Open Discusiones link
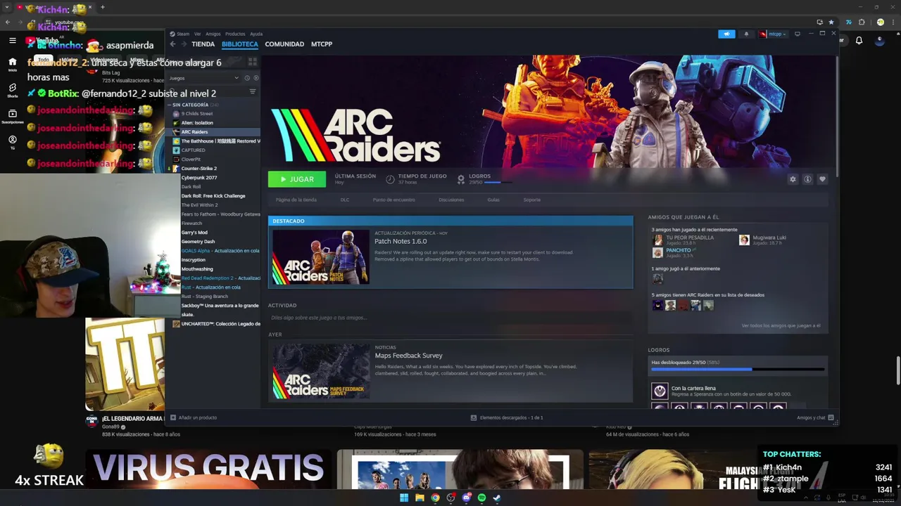The width and height of the screenshot is (901, 506). pyautogui.click(x=451, y=200)
